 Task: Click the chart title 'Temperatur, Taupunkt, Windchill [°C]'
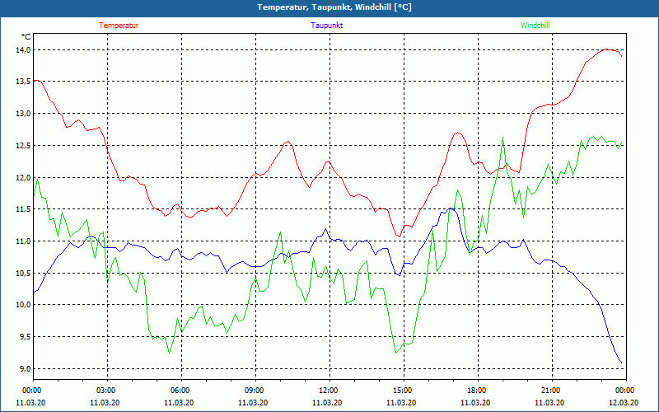(x=334, y=7)
